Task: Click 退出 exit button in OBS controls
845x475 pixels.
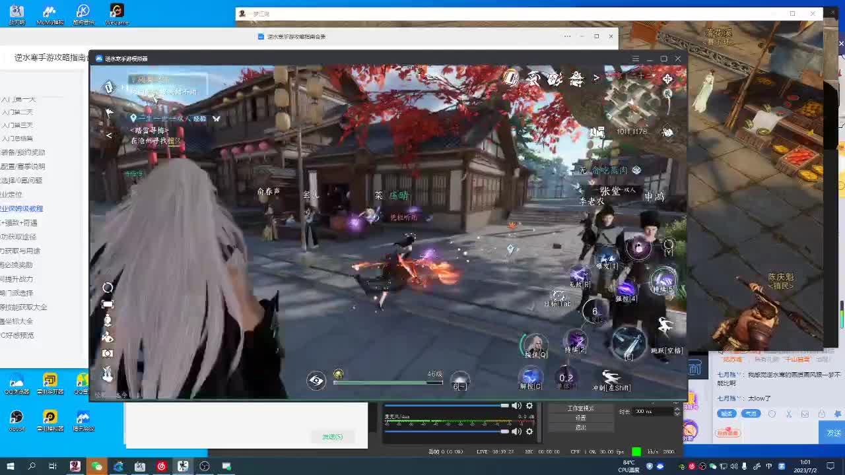Action: pos(581,427)
